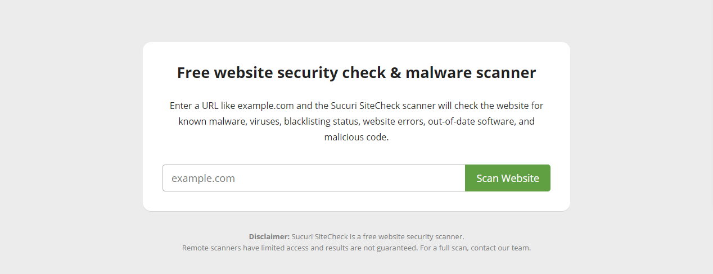Open the 'contact our team' link
713x274 pixels.
(x=502, y=248)
